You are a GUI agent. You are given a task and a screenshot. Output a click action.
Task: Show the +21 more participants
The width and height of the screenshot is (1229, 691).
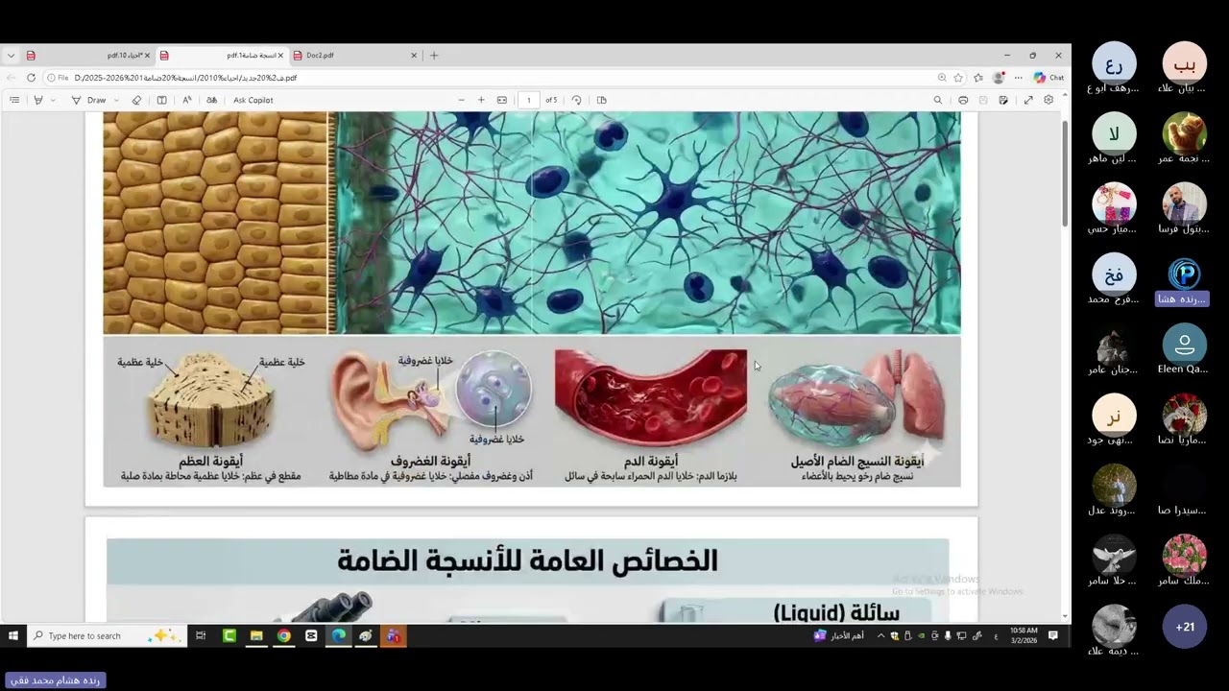1185,627
